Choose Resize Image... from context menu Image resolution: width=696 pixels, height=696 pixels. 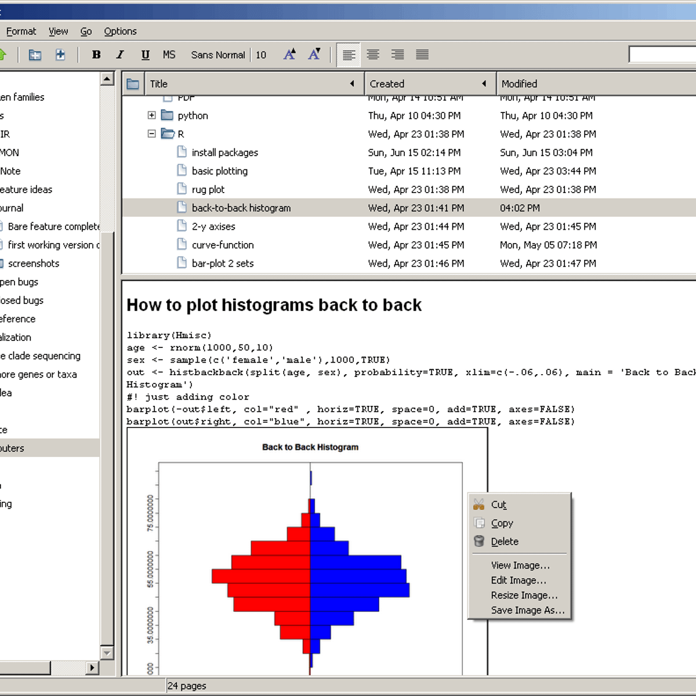520,596
